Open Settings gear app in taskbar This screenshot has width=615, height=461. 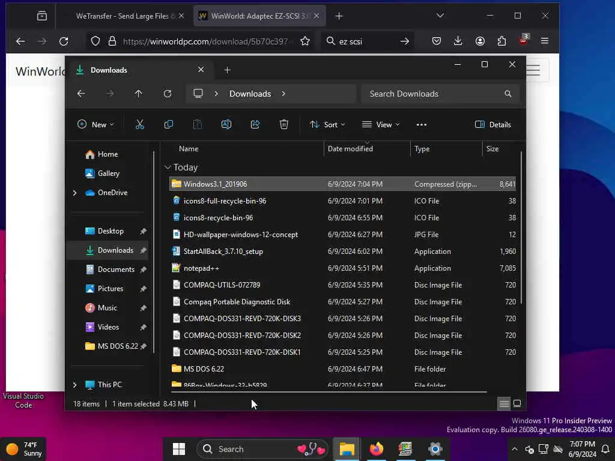tap(435, 449)
